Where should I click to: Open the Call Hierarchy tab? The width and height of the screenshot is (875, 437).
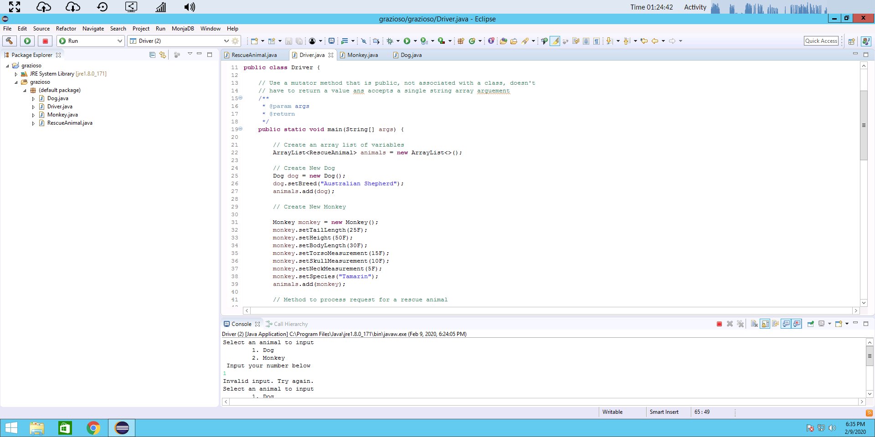click(287, 324)
